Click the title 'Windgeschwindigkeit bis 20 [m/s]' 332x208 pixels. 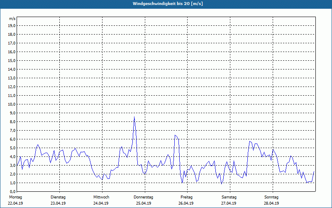168,4
